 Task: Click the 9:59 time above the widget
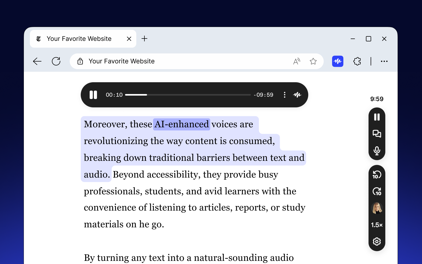tap(377, 99)
